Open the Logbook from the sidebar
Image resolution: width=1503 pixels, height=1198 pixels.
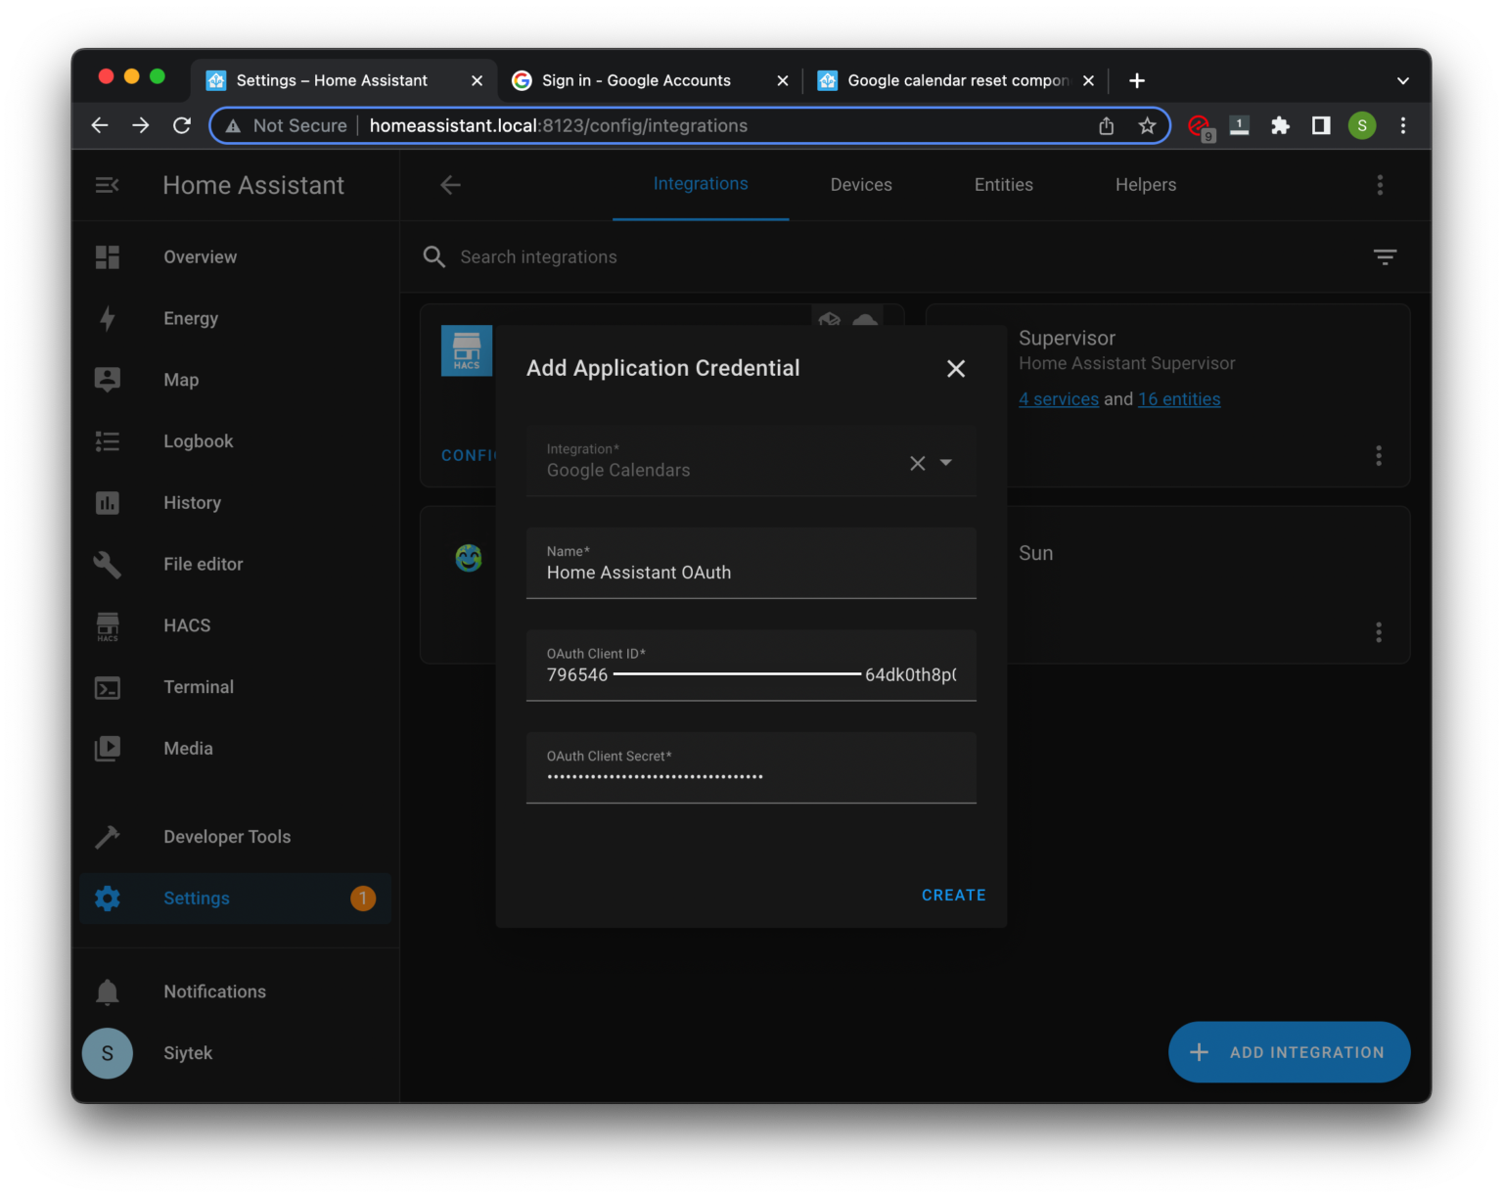pos(107,441)
